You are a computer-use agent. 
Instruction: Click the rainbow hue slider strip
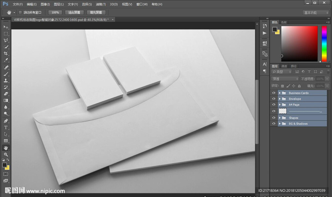(324, 43)
